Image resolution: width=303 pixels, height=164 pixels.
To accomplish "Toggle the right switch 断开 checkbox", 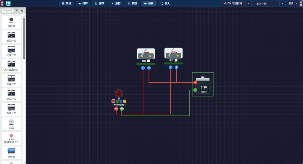I will (x=176, y=60).
